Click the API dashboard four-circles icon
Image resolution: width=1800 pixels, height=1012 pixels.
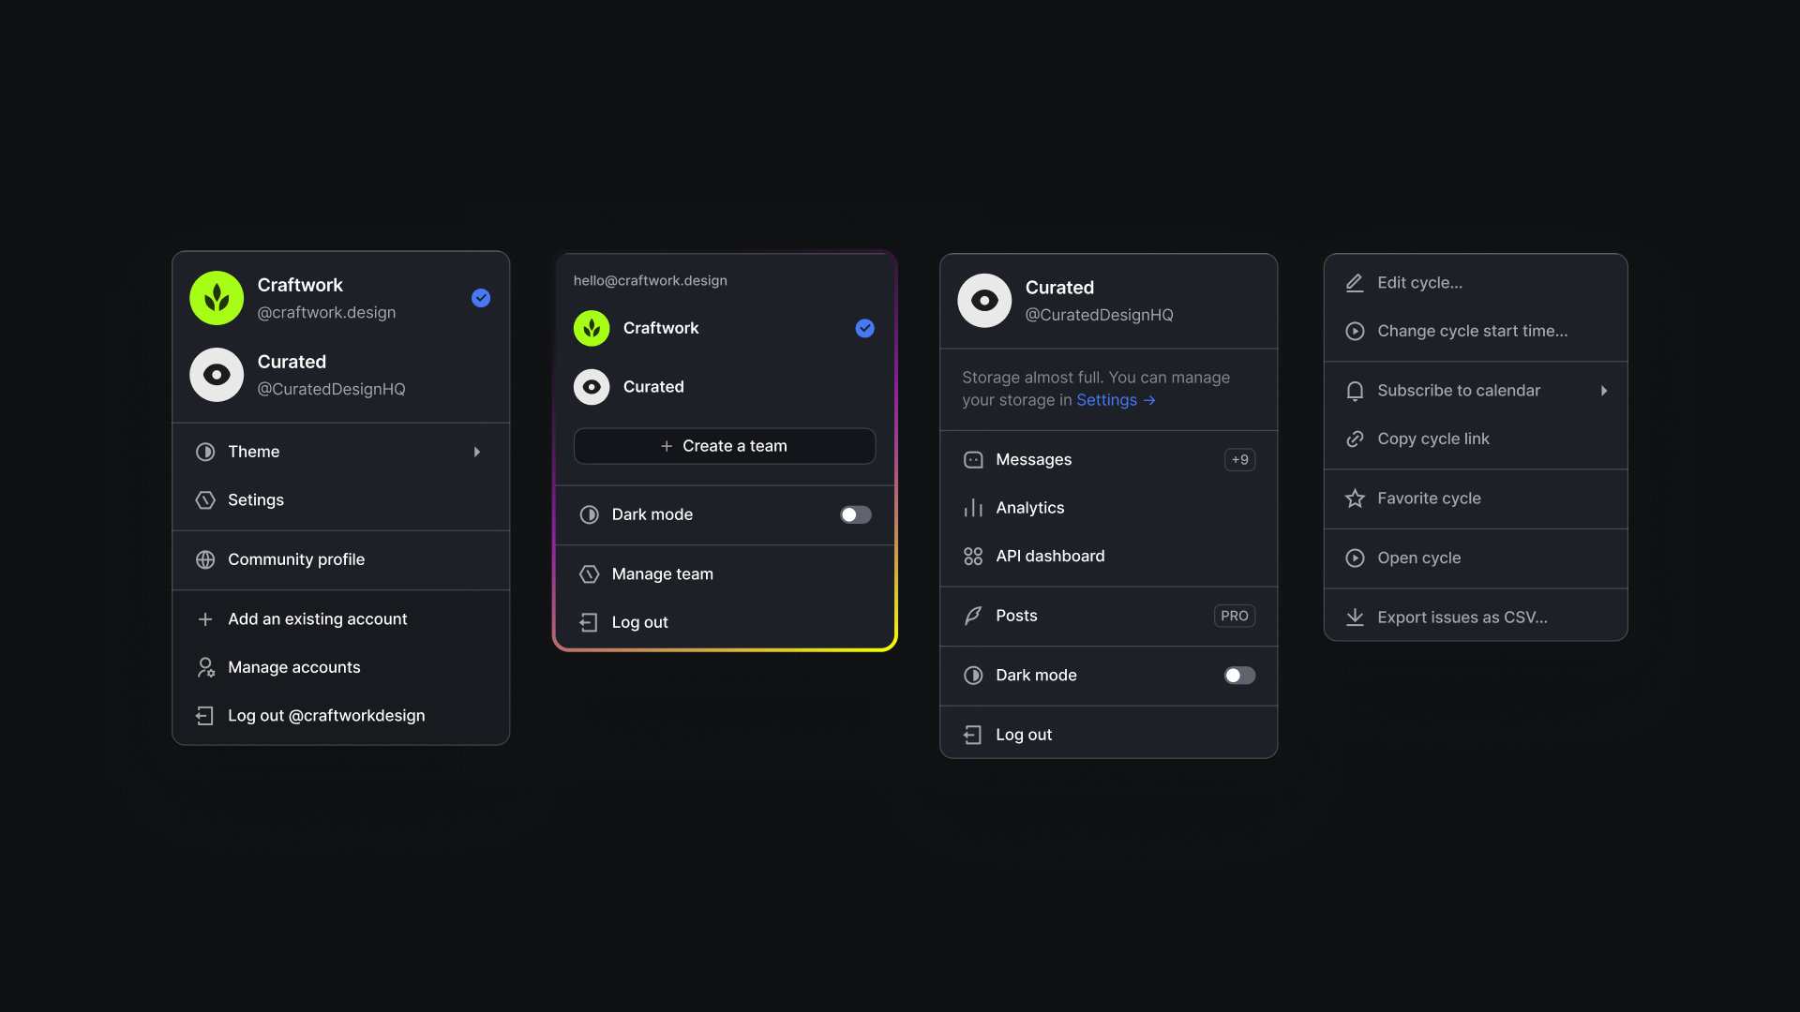pos(973,557)
